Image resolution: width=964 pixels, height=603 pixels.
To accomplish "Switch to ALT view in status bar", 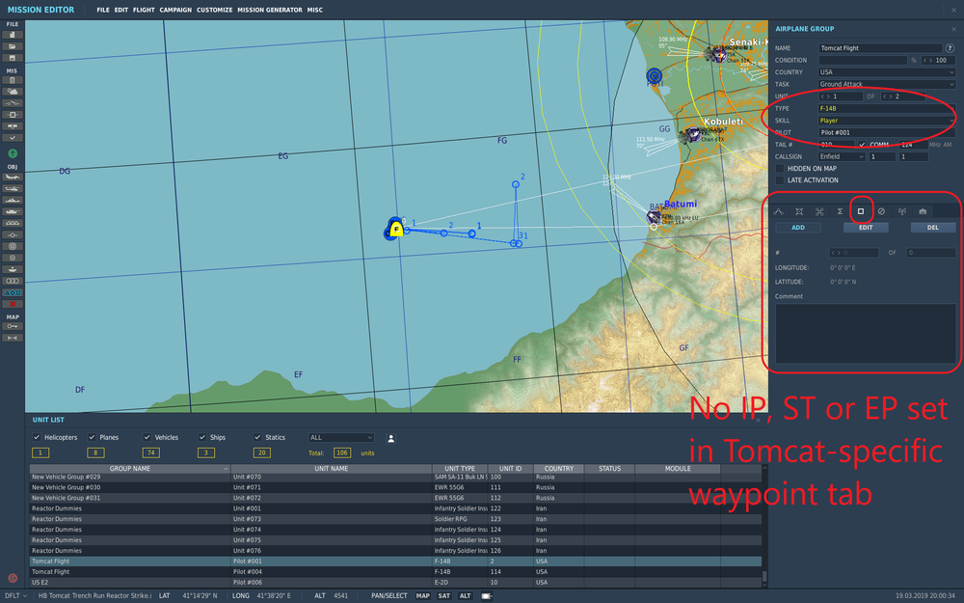I will [466, 595].
